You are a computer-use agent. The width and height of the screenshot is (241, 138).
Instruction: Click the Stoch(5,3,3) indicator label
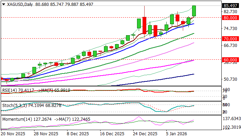[14, 106]
